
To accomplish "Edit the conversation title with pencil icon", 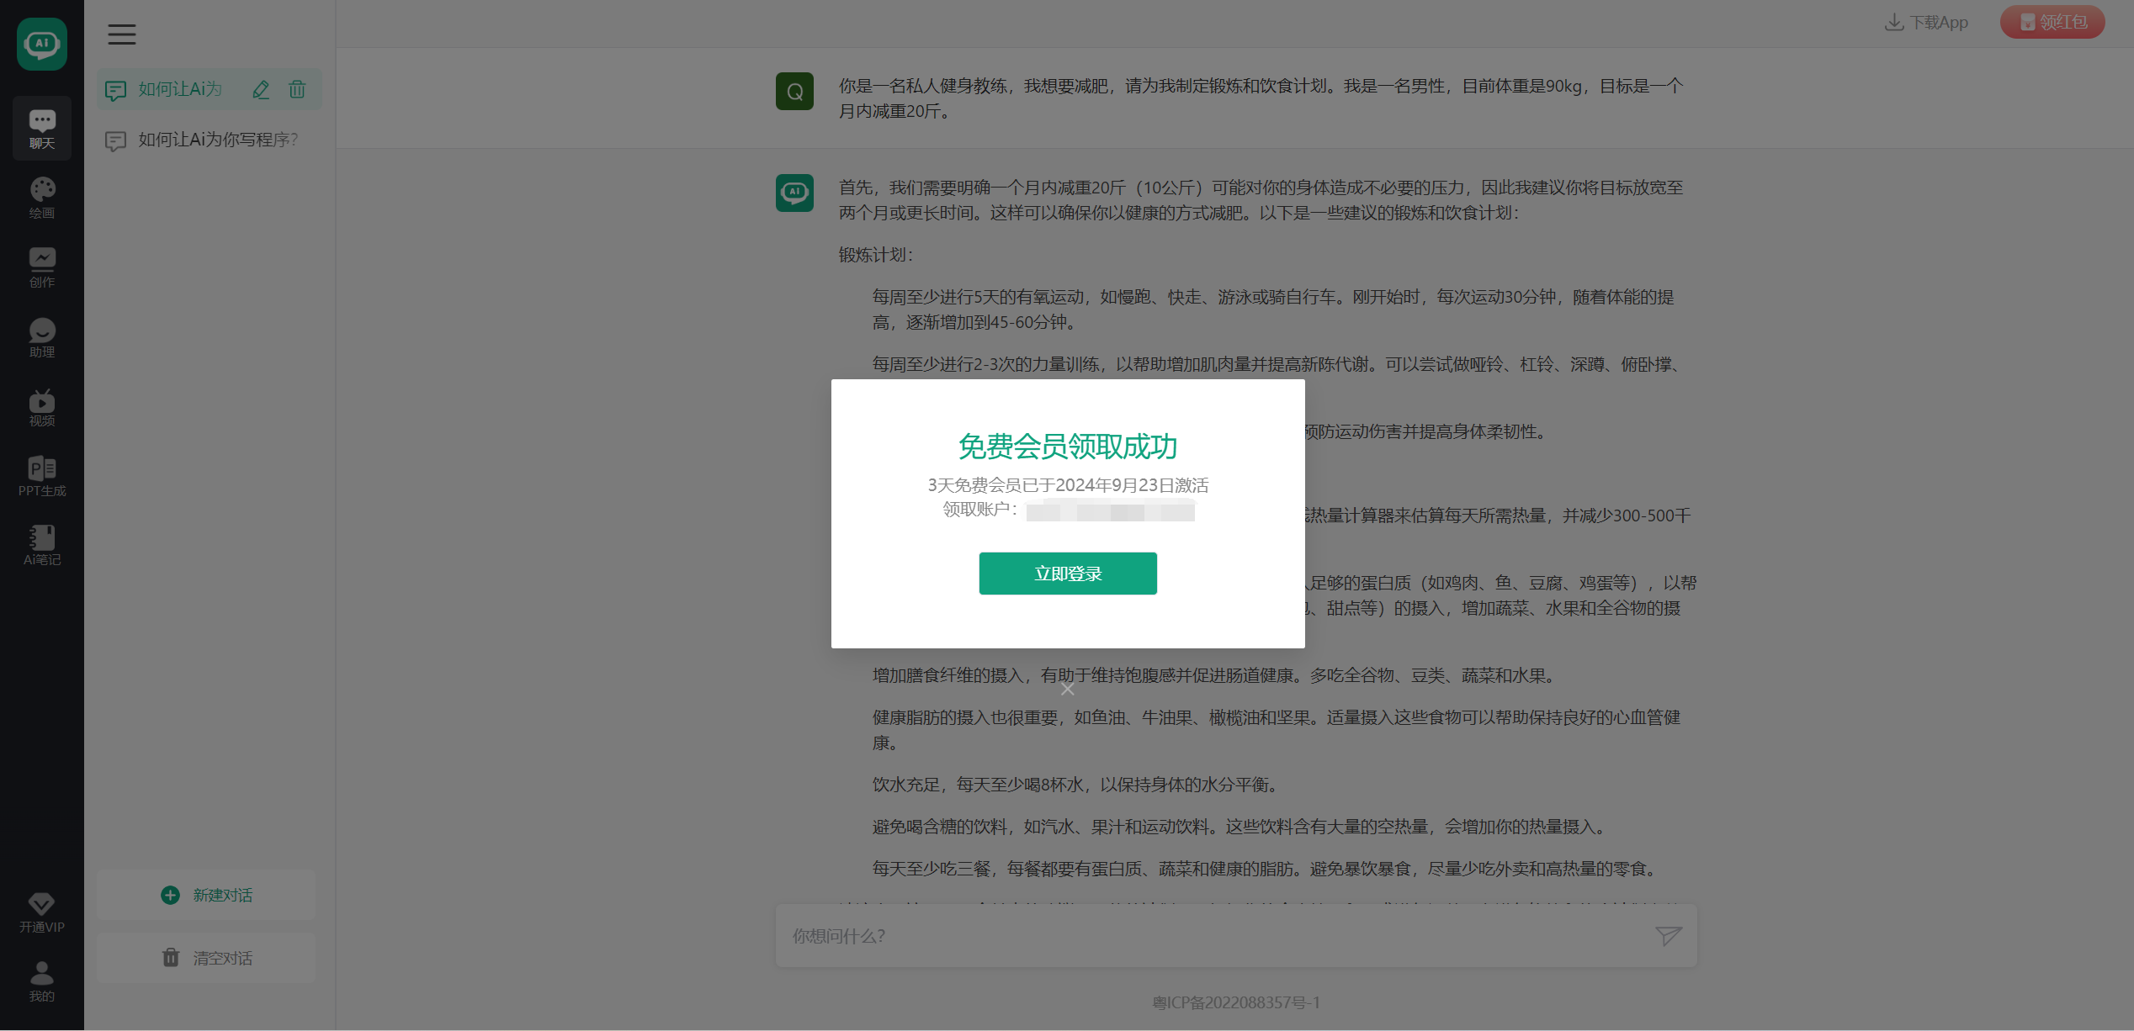I will [x=261, y=89].
